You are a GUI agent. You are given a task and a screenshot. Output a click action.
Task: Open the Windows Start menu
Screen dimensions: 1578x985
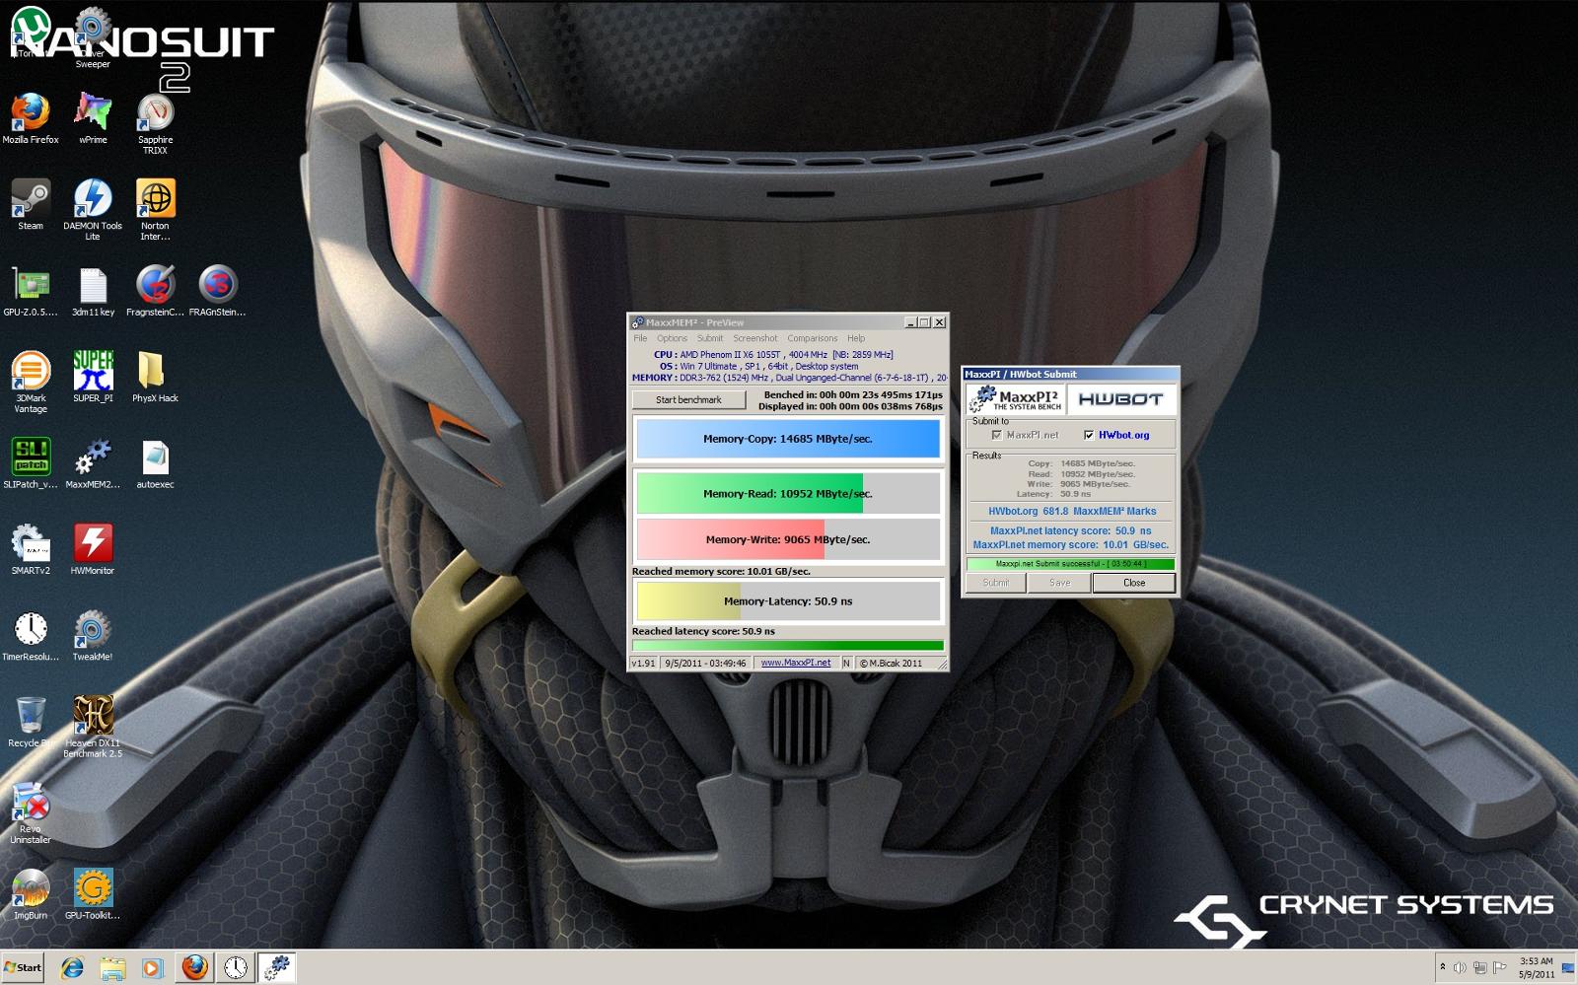tap(22, 967)
